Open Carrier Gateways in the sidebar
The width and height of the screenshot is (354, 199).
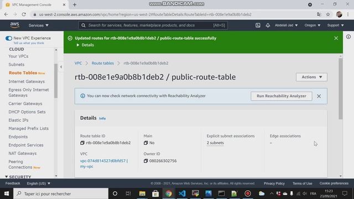[25, 103]
